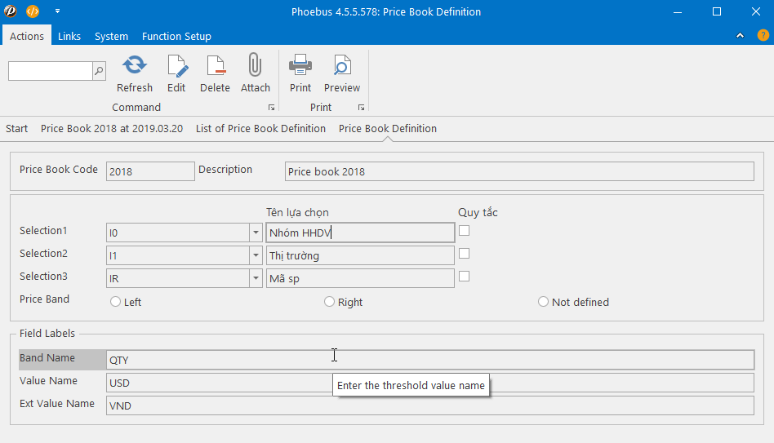
Task: Tick the Quy tắc checkbox for Selection1
Action: pos(464,231)
